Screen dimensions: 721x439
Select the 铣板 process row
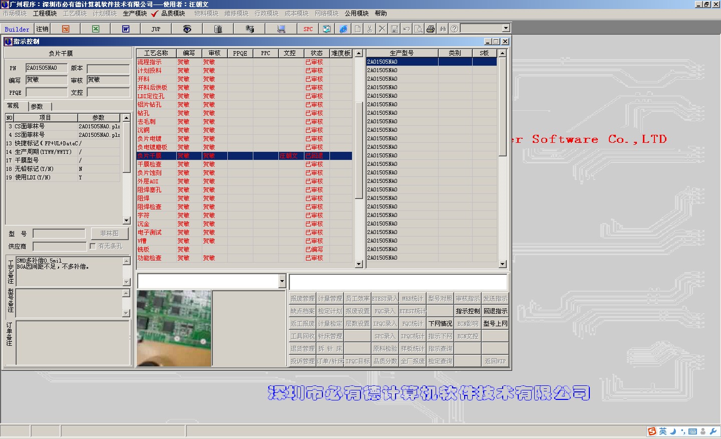click(244, 250)
